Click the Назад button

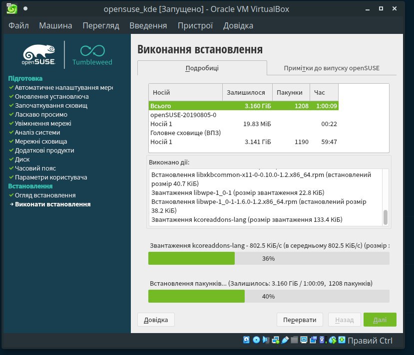pyautogui.click(x=344, y=320)
